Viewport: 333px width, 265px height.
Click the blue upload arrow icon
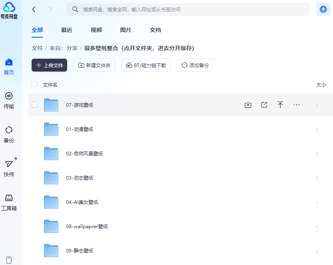(323, 9)
